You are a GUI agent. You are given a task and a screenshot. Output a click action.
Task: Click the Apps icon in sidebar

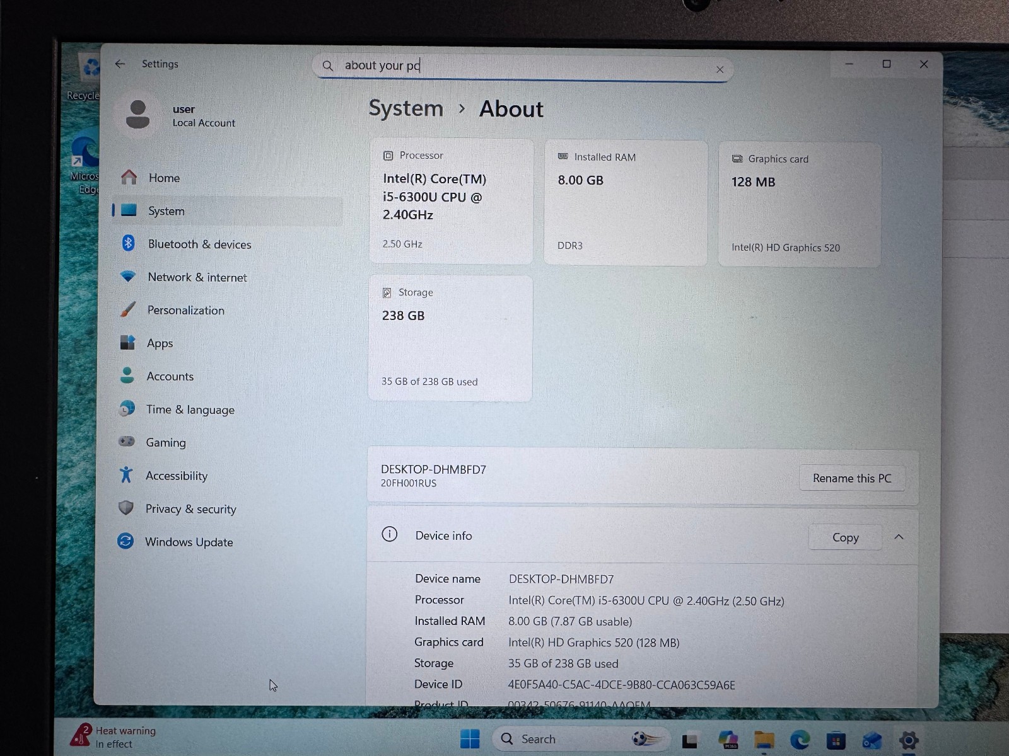127,343
